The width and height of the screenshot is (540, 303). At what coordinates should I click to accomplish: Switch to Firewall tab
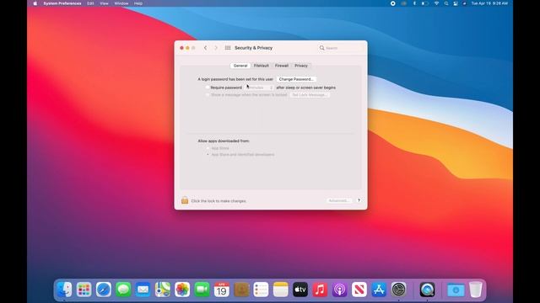(282, 66)
